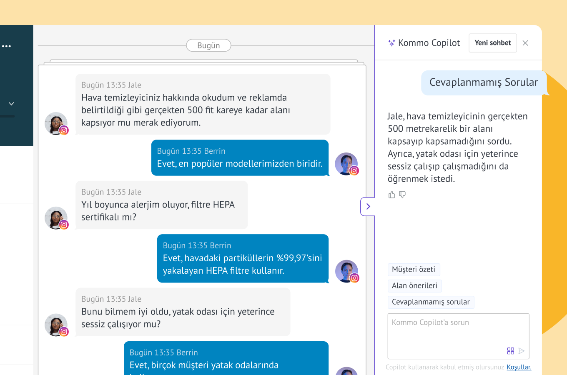
Task: Select the Cevaplanmamış sorular suggestion chip
Action: 431,302
